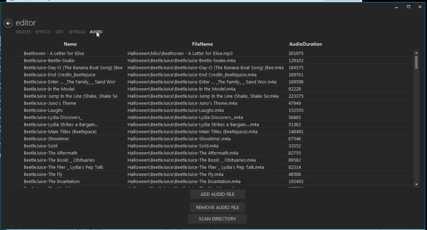Open the Sets tab

click(59, 32)
